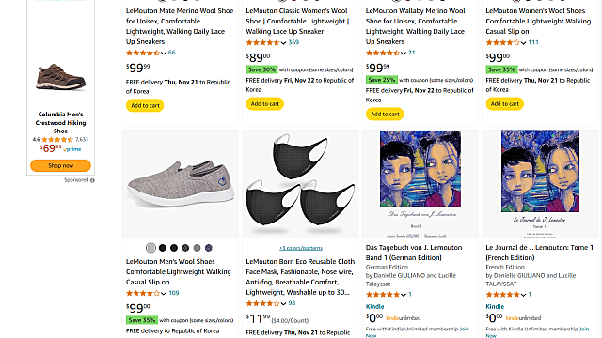Open rating breakdown for Das Tagebuch book
This screenshot has height=338, width=602.
[x=403, y=295]
